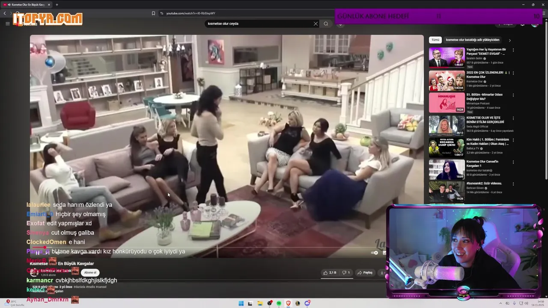This screenshot has height=308, width=548.
Task: Expand more filter chips with right arrow
Action: click(509, 40)
